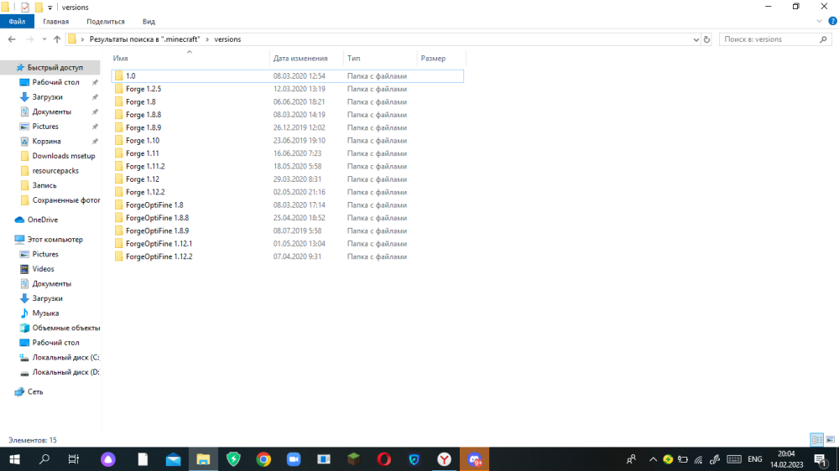Select the Forge 1.8.9 folder
The width and height of the screenshot is (839, 471).
coord(287,127)
